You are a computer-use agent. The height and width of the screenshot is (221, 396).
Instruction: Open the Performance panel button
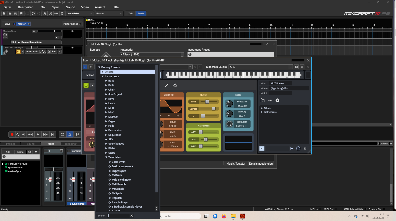click(x=72, y=24)
